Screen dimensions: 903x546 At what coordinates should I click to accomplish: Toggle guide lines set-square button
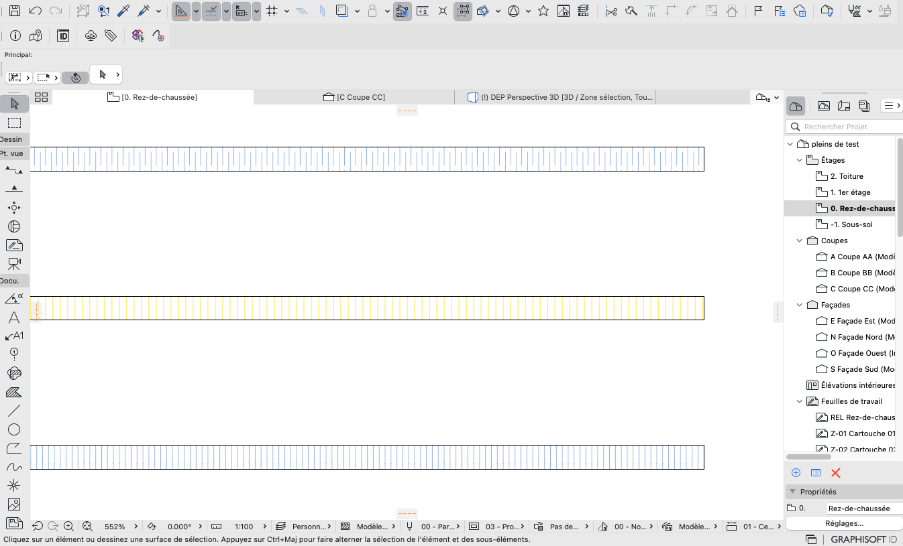click(181, 11)
